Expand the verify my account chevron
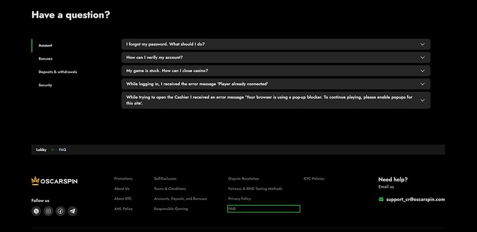 422,57
